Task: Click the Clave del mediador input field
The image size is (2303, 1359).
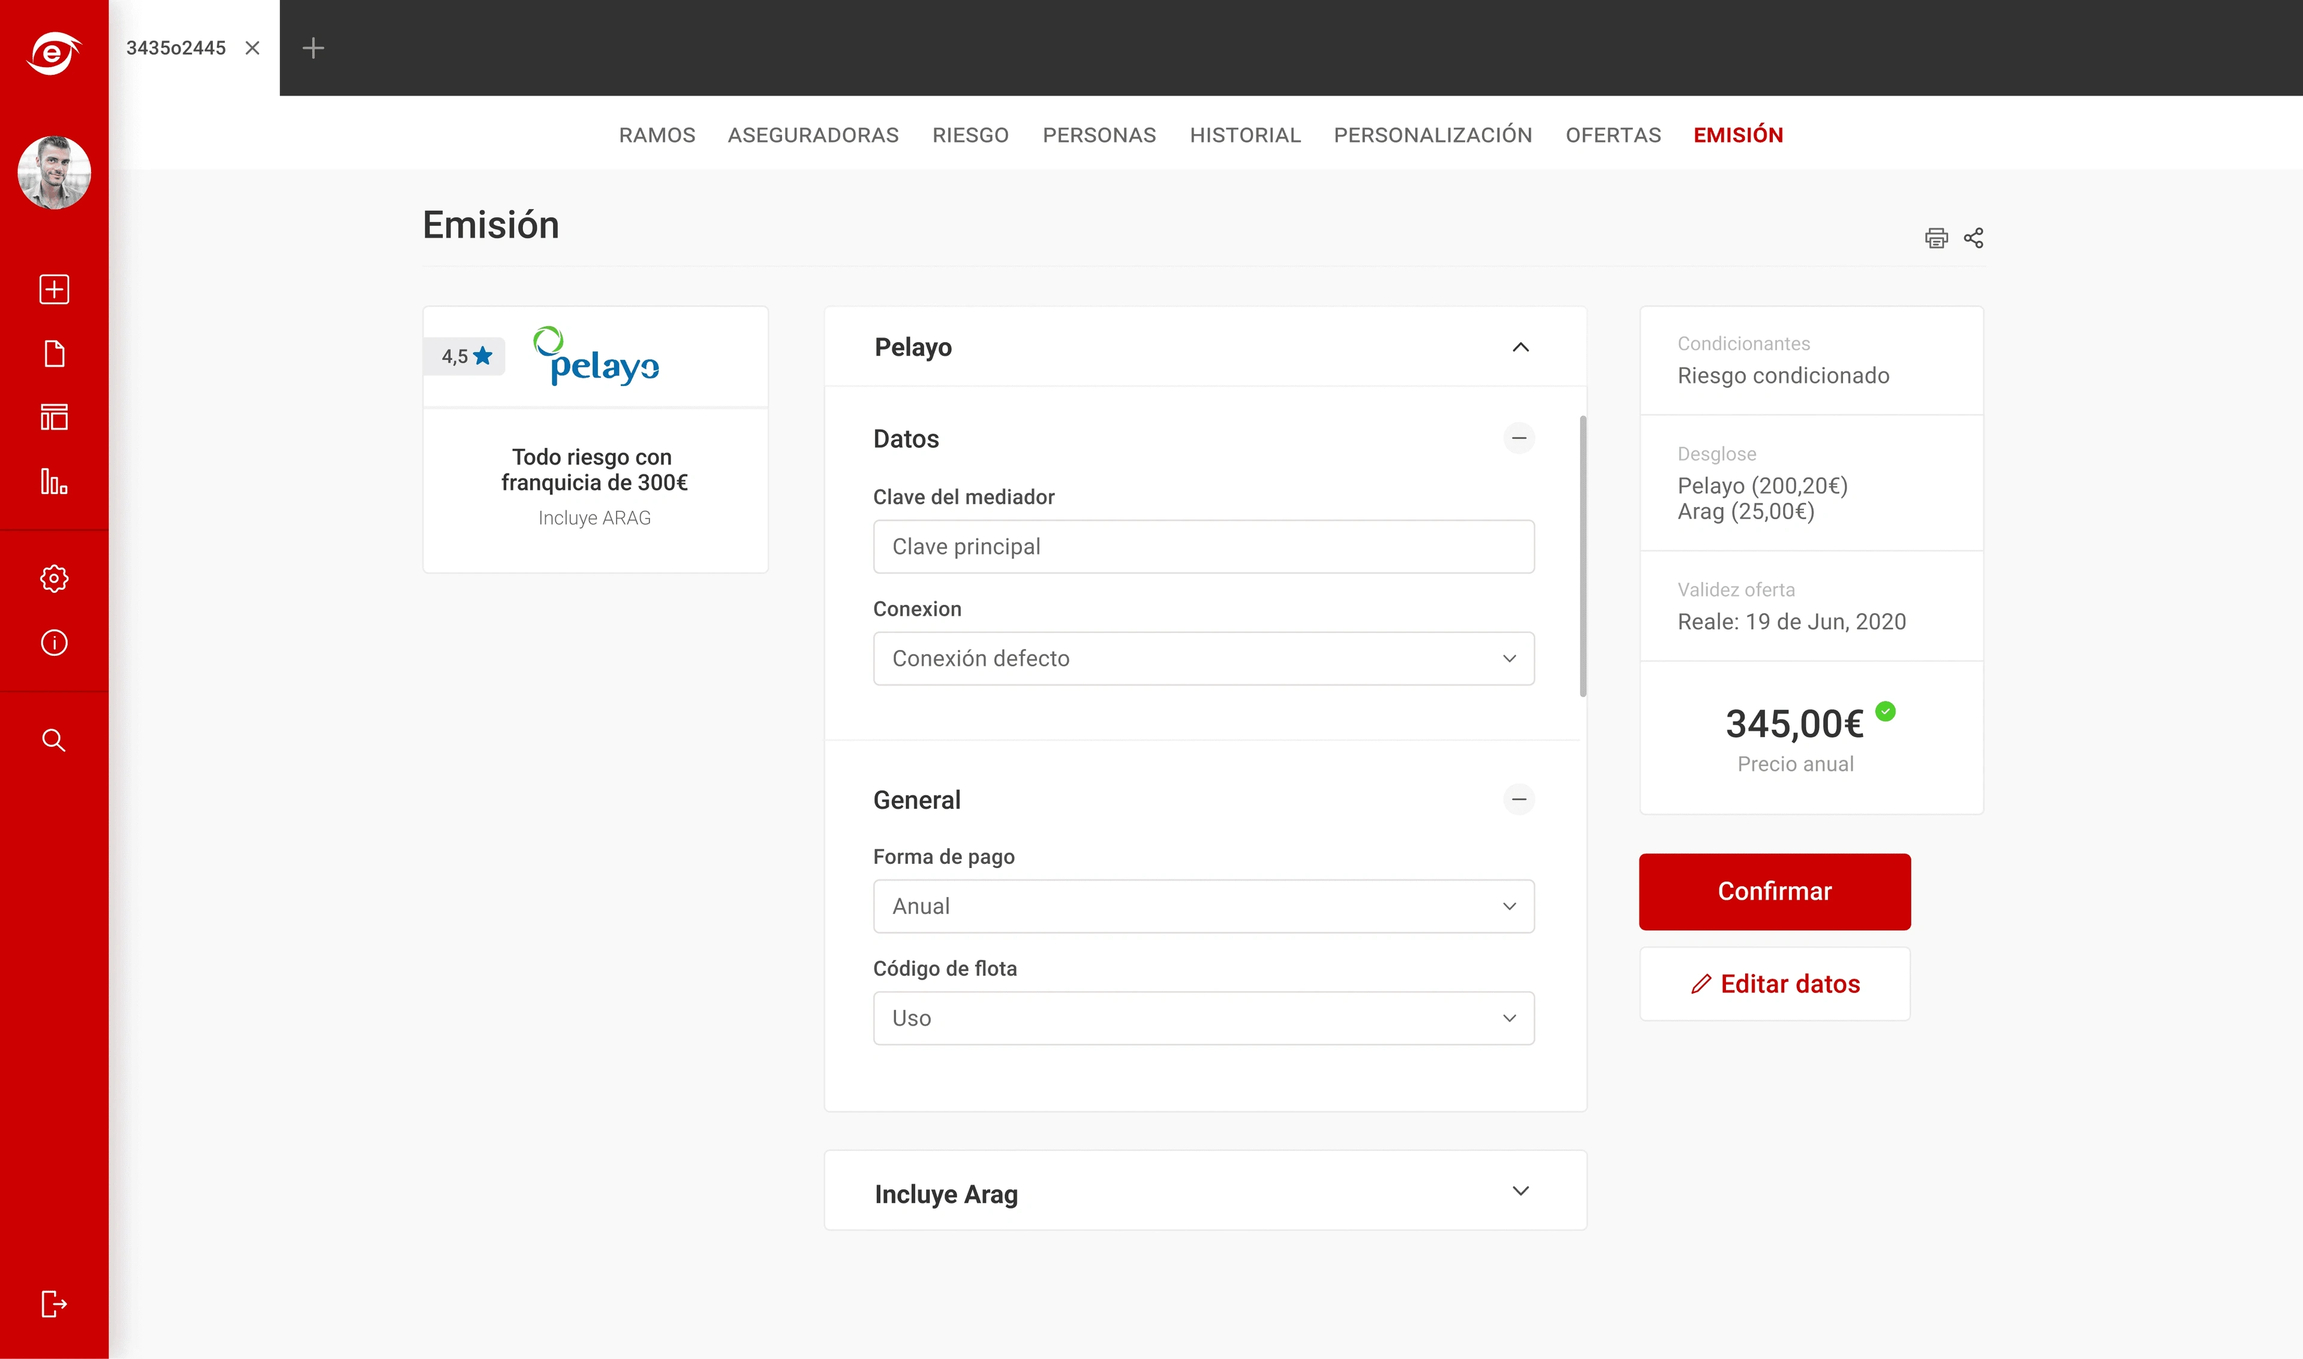Action: pyautogui.click(x=1204, y=547)
